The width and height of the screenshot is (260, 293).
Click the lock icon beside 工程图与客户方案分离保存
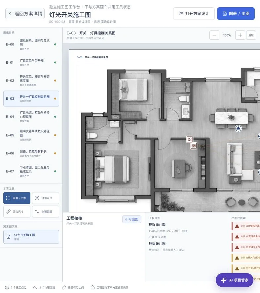tap(93, 287)
